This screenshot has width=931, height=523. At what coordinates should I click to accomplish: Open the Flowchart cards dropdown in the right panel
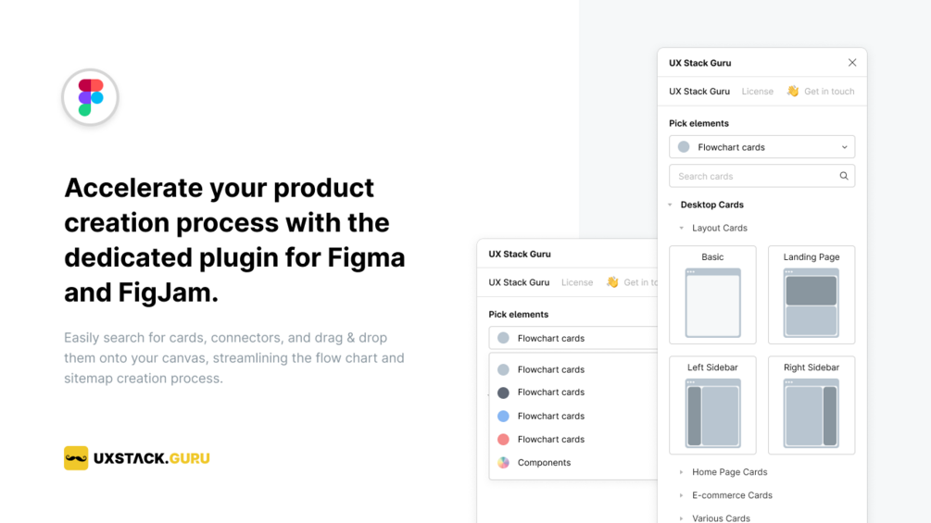point(761,147)
